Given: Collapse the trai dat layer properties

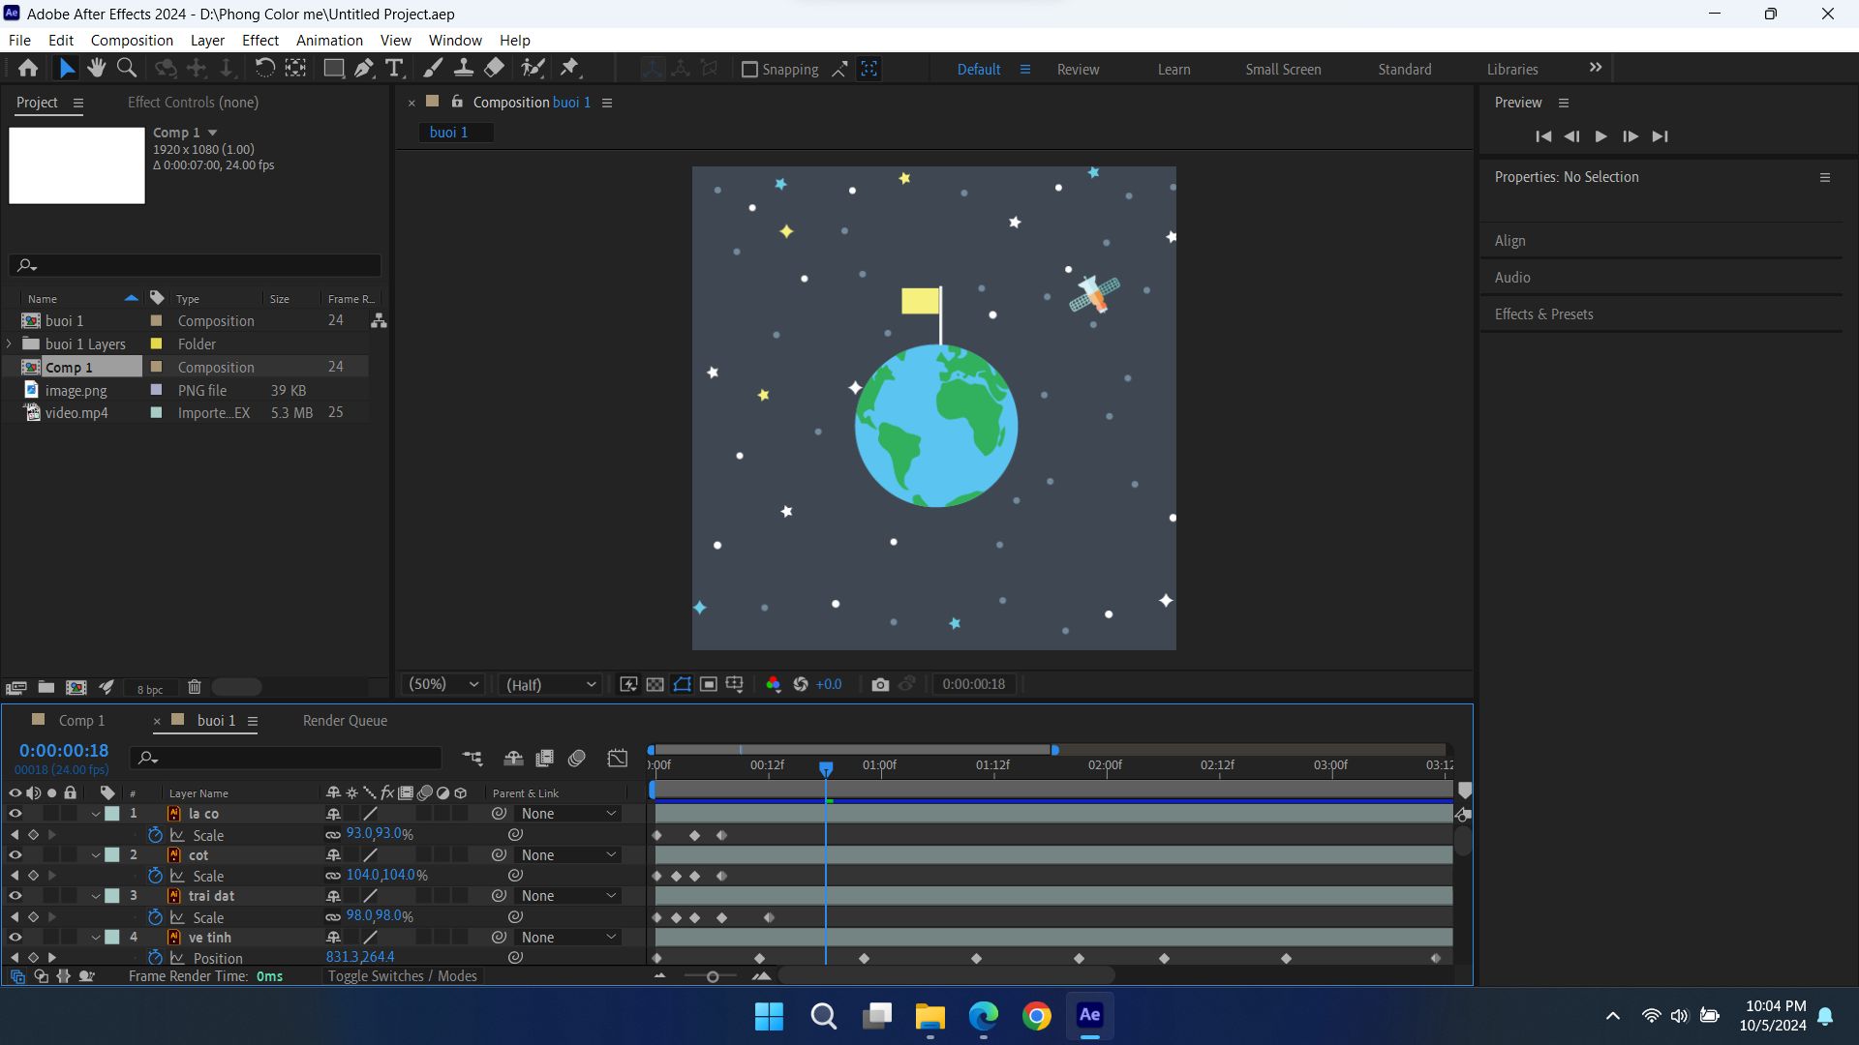Looking at the screenshot, I should [96, 896].
